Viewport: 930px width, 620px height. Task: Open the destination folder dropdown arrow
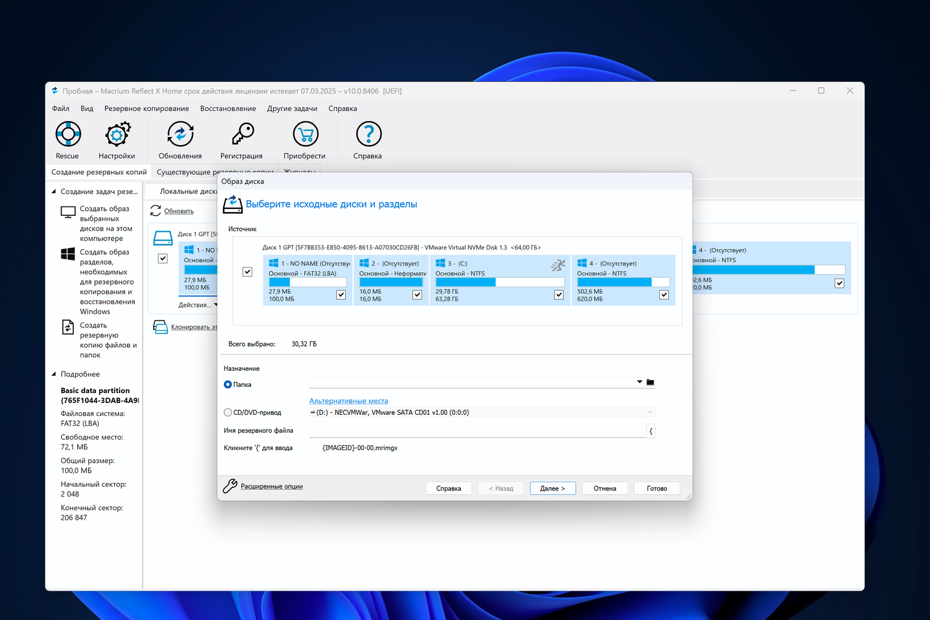click(639, 382)
